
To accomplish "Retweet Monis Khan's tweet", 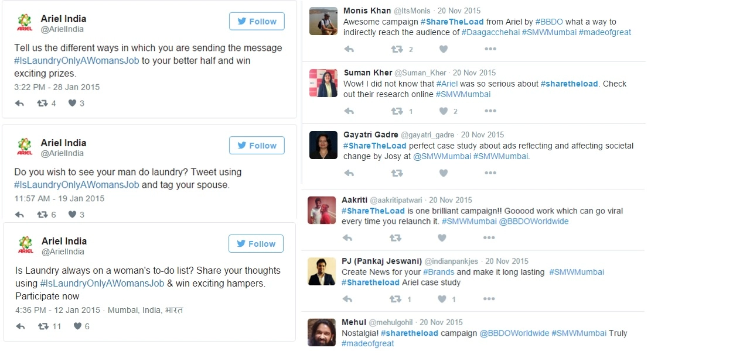I will tap(397, 49).
